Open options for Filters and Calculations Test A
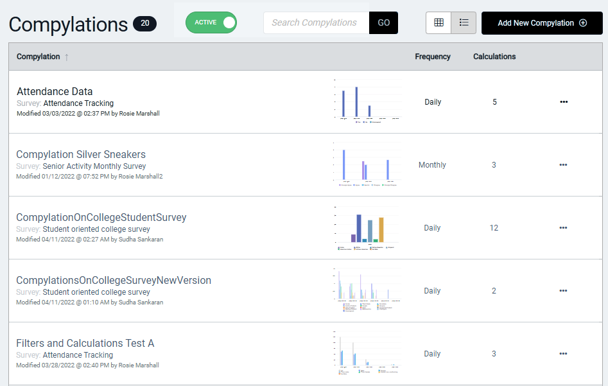 563,353
